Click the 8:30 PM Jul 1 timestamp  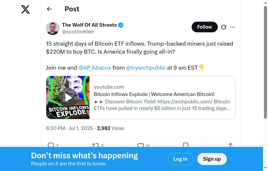[70, 128]
